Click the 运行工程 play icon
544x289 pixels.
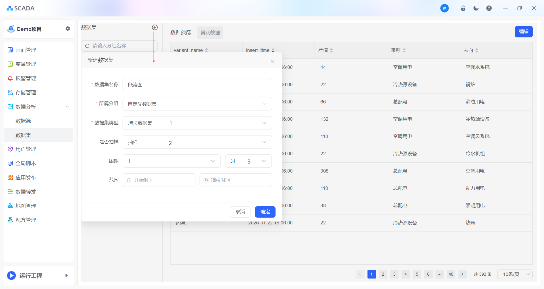[11, 275]
